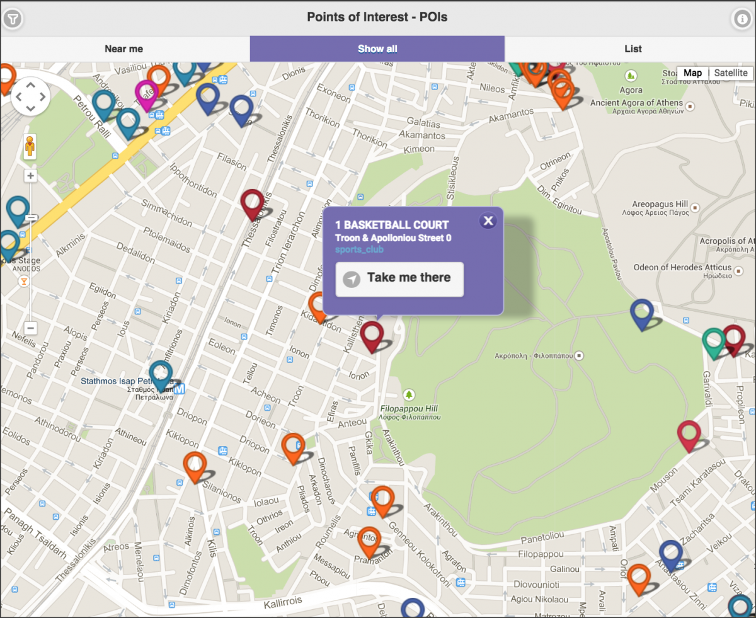756x618 pixels.
Task: Zoom out with the minus button
Action: (31, 328)
